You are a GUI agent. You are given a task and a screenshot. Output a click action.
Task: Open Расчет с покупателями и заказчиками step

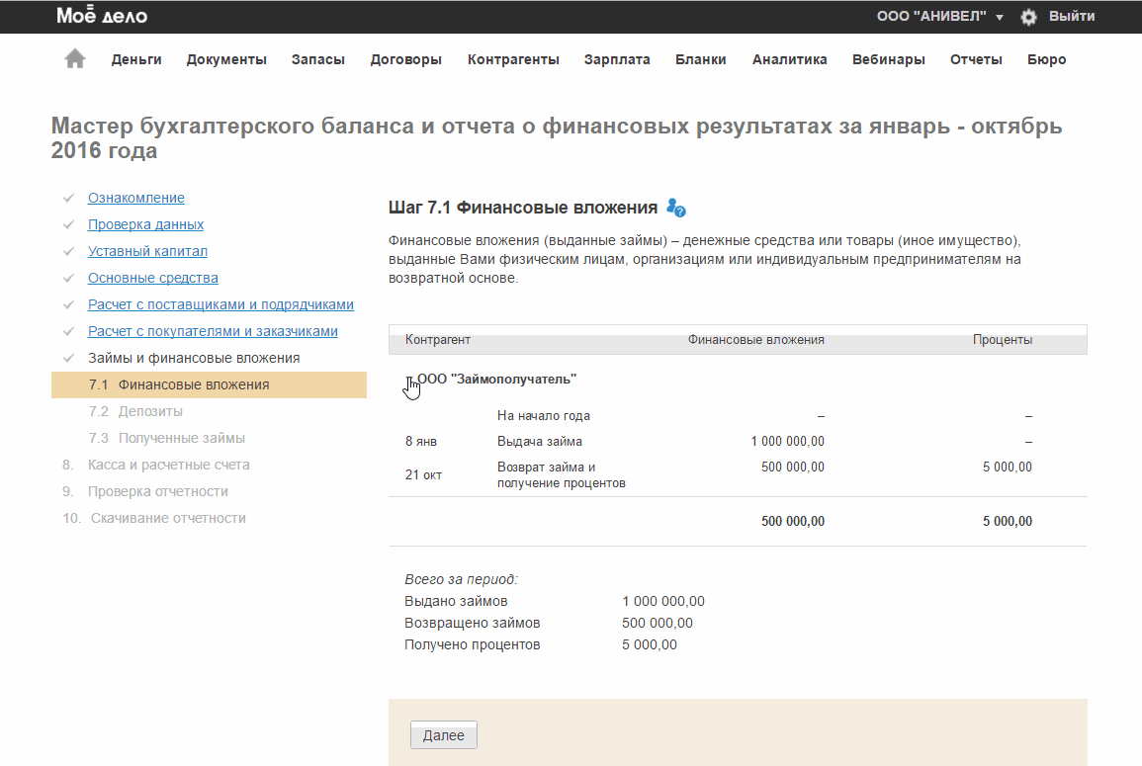coord(213,331)
